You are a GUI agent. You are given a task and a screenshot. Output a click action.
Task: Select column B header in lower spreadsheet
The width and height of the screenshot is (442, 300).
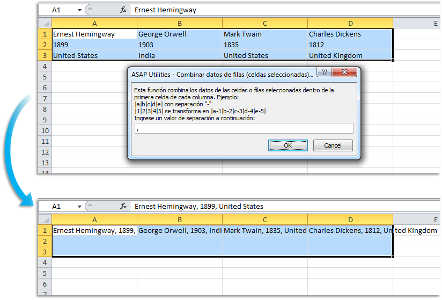[x=179, y=219]
